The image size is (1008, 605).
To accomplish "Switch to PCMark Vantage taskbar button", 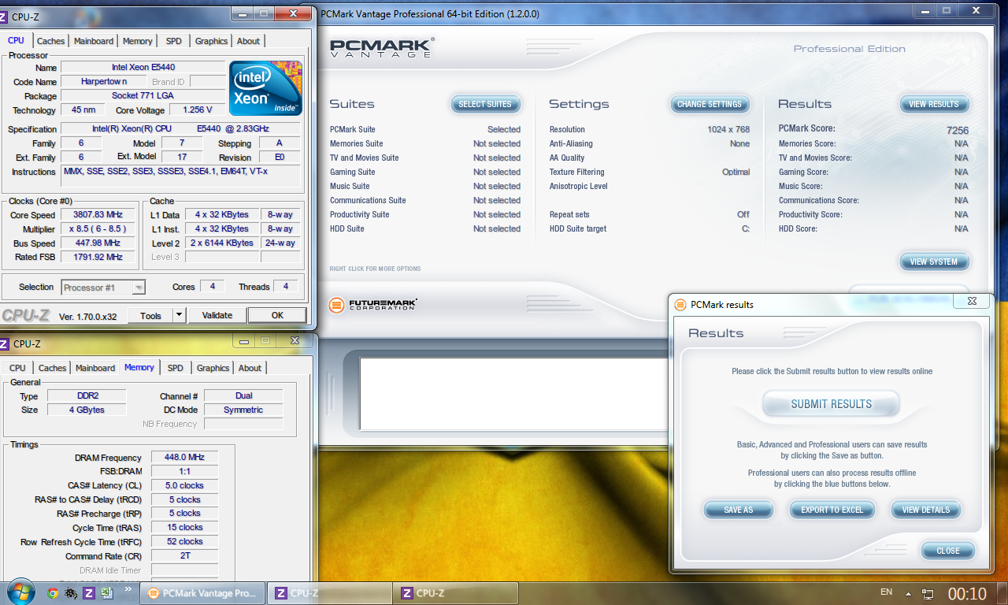I will pyautogui.click(x=202, y=593).
